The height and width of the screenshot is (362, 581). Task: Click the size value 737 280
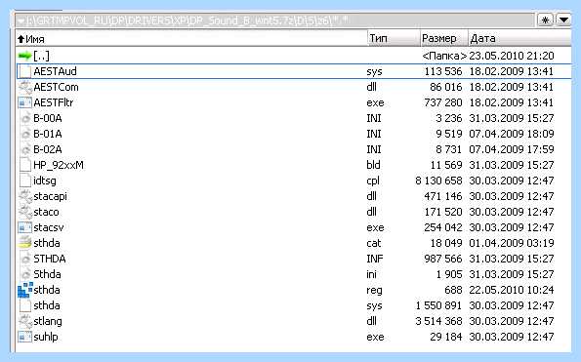(x=443, y=102)
